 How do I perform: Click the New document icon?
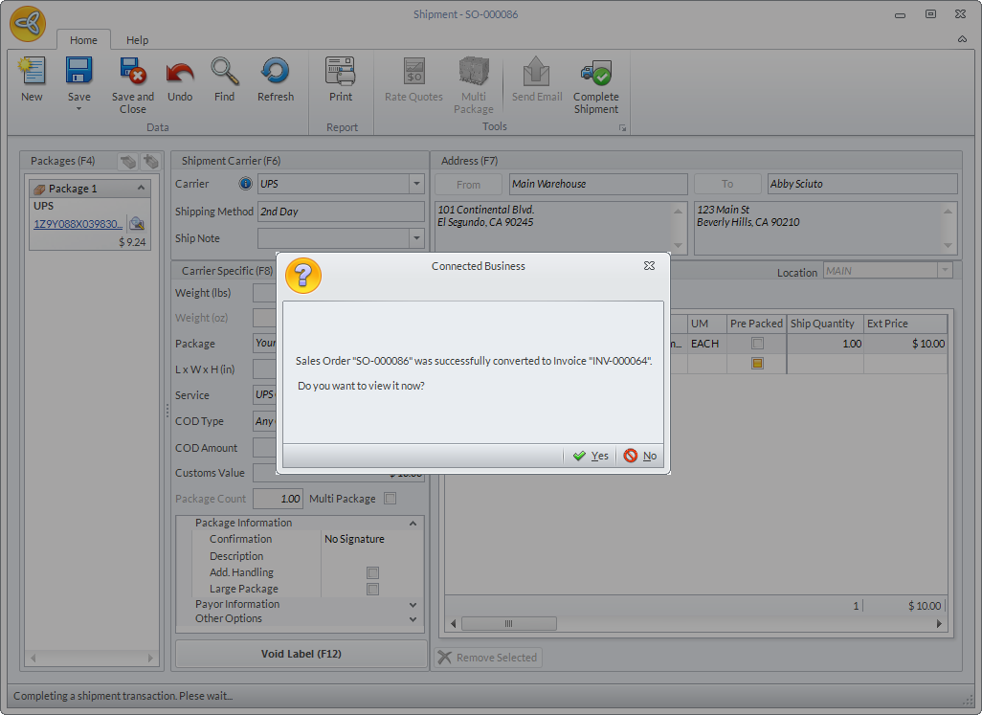32,72
